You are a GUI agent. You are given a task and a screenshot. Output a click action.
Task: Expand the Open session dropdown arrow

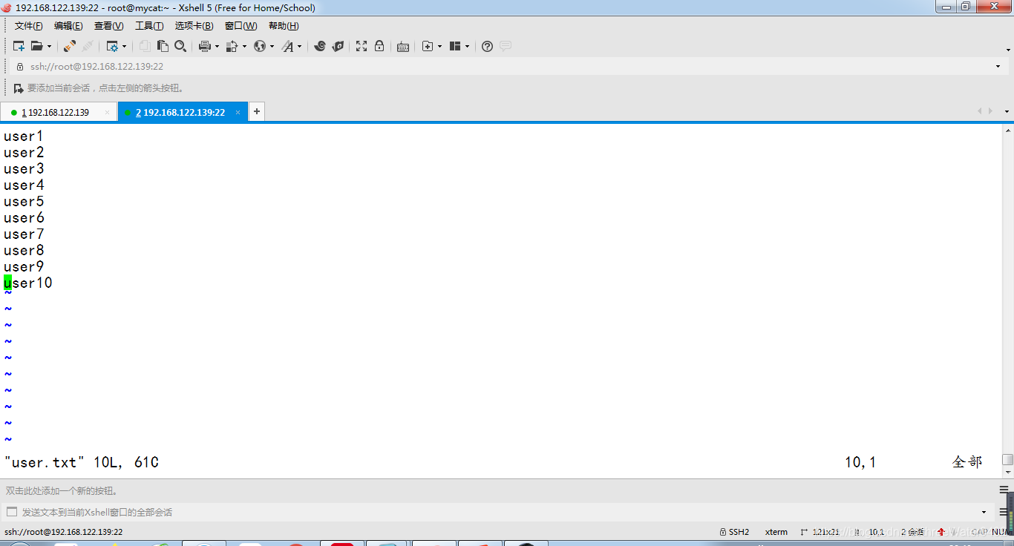tap(50, 46)
